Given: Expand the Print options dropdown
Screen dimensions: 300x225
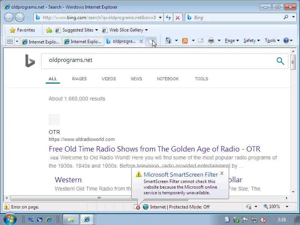Looking at the screenshot, I should pyautogui.click(x=219, y=40).
